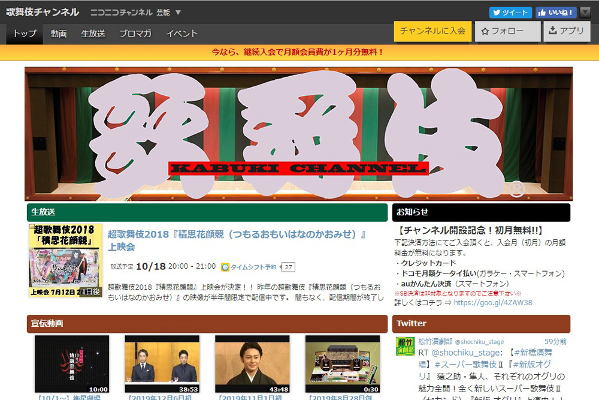Click the Facebook いいね! like button
Screen dimensions: 599x400
(555, 13)
